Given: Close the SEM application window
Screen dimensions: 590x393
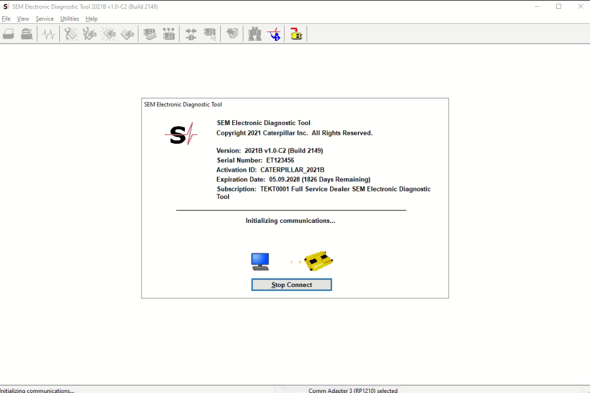Looking at the screenshot, I should (x=580, y=7).
